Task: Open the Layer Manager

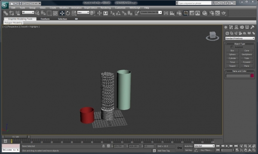Action: tap(179, 13)
